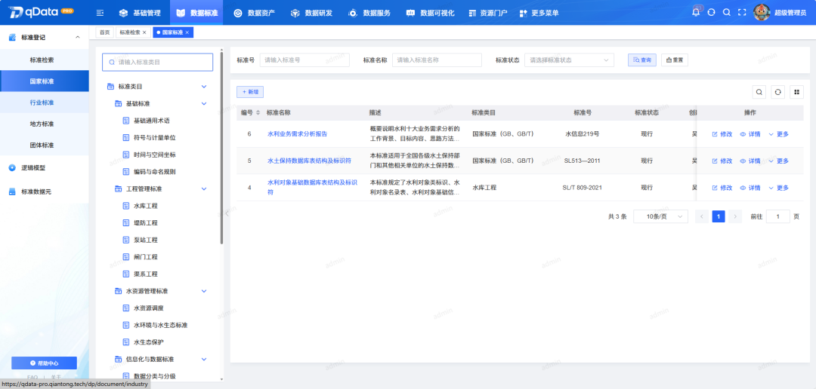
Task: Click the 新增 button
Action: coord(250,92)
